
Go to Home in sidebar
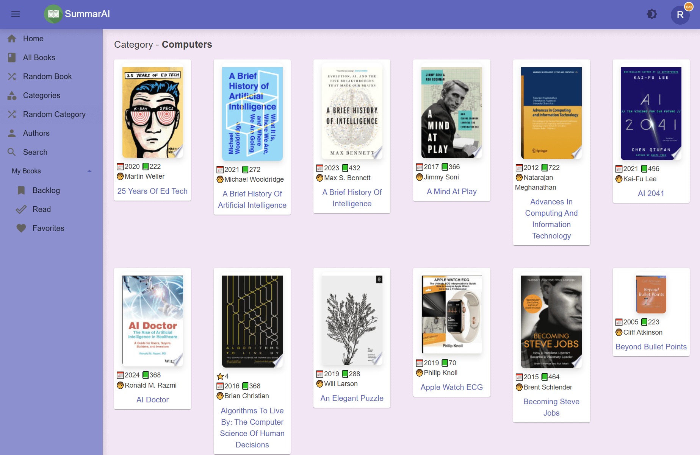coord(51,39)
